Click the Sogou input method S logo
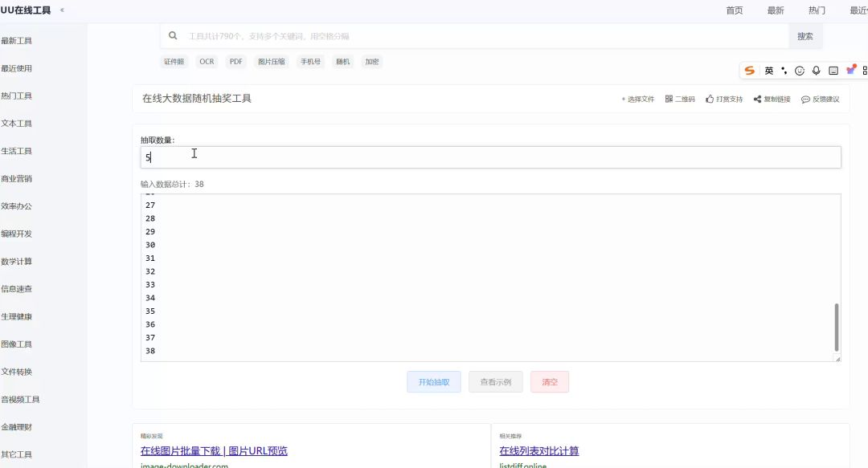 click(750, 71)
